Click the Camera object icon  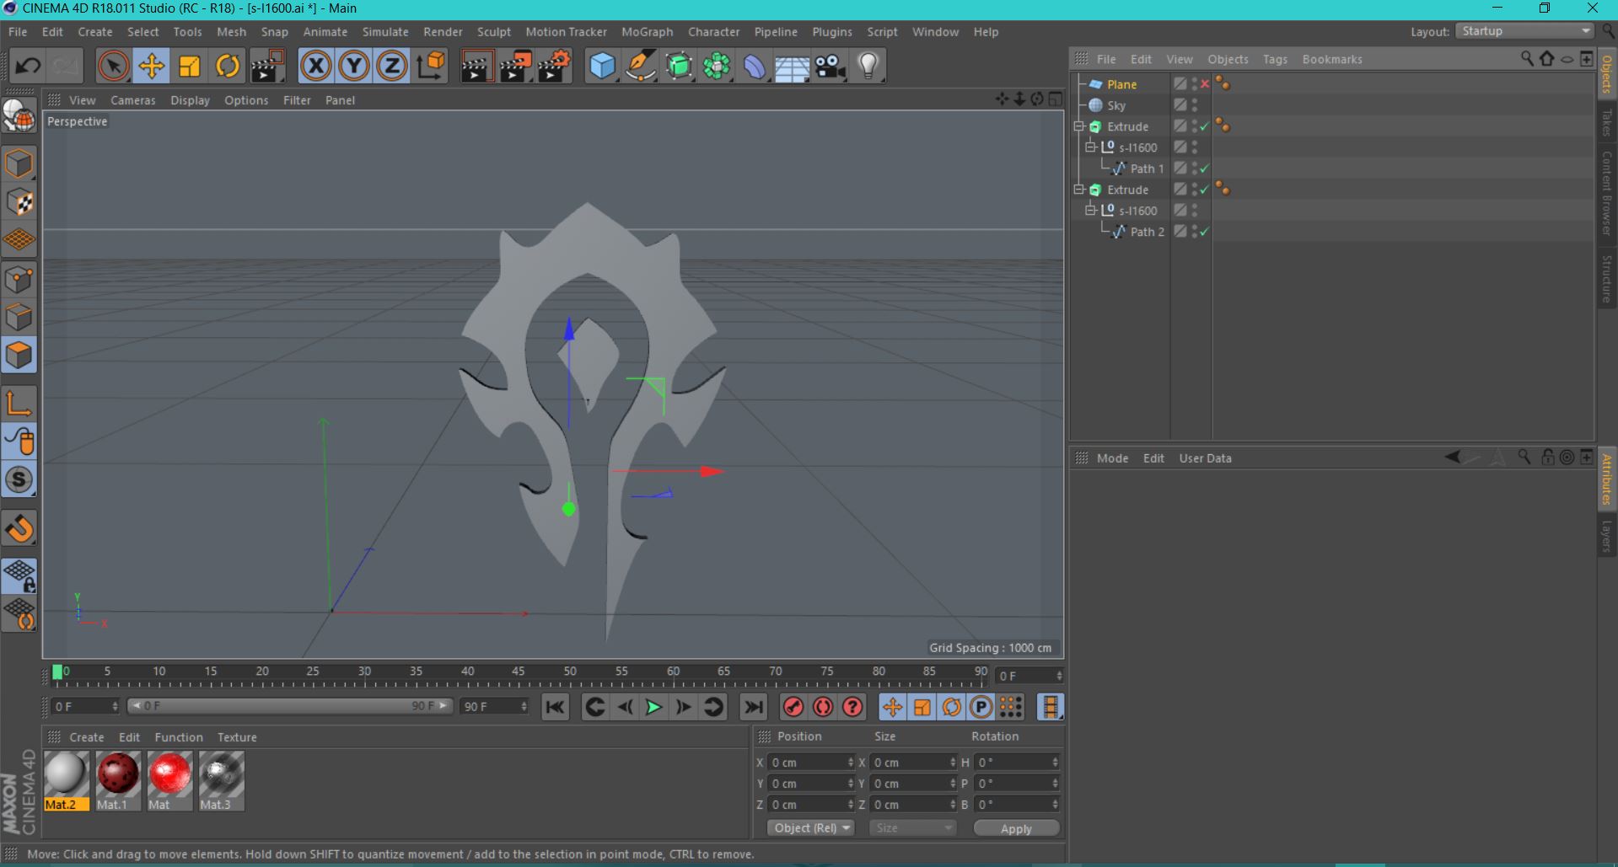click(x=830, y=66)
